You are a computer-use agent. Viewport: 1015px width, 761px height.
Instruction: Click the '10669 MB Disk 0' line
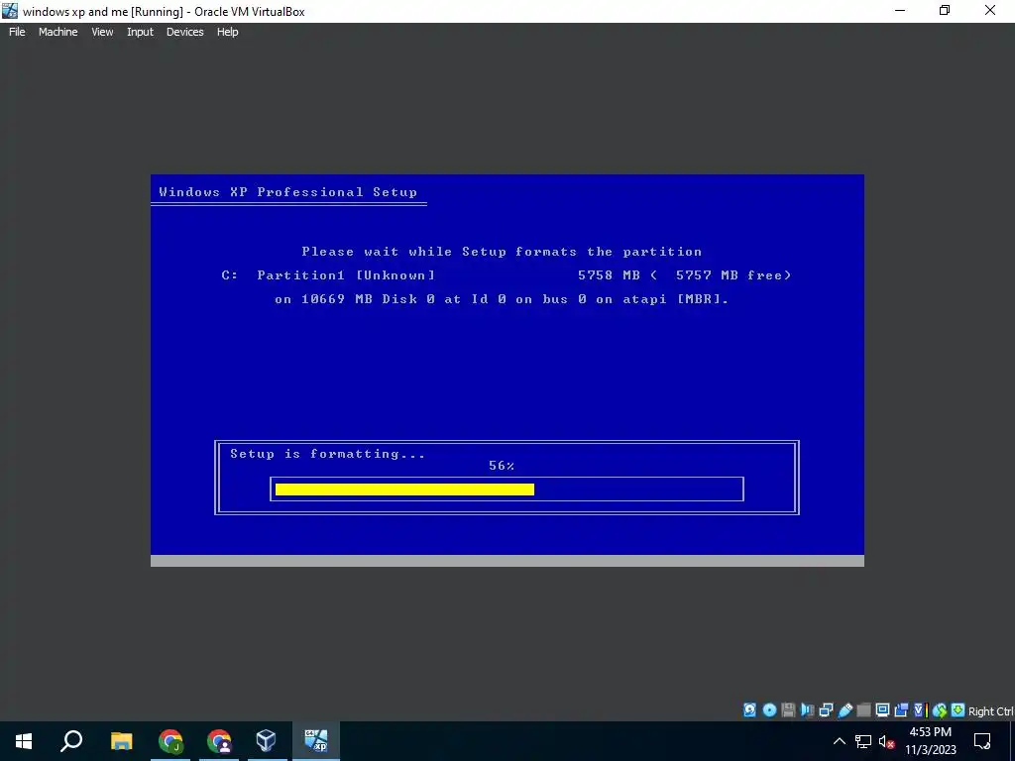click(x=502, y=299)
